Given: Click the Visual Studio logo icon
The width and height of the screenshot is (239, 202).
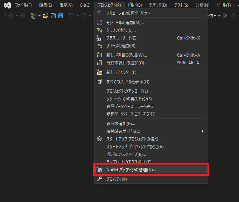Looking at the screenshot, I should click(7, 5).
